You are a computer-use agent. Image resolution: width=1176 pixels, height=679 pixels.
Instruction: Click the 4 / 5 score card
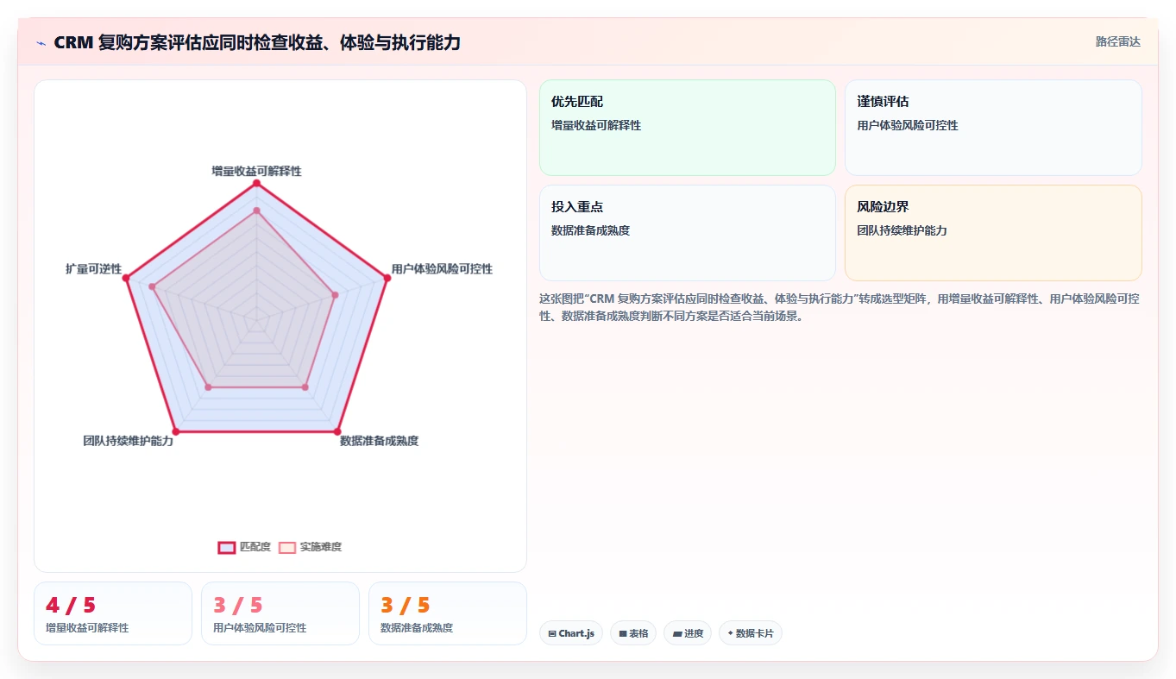113,613
